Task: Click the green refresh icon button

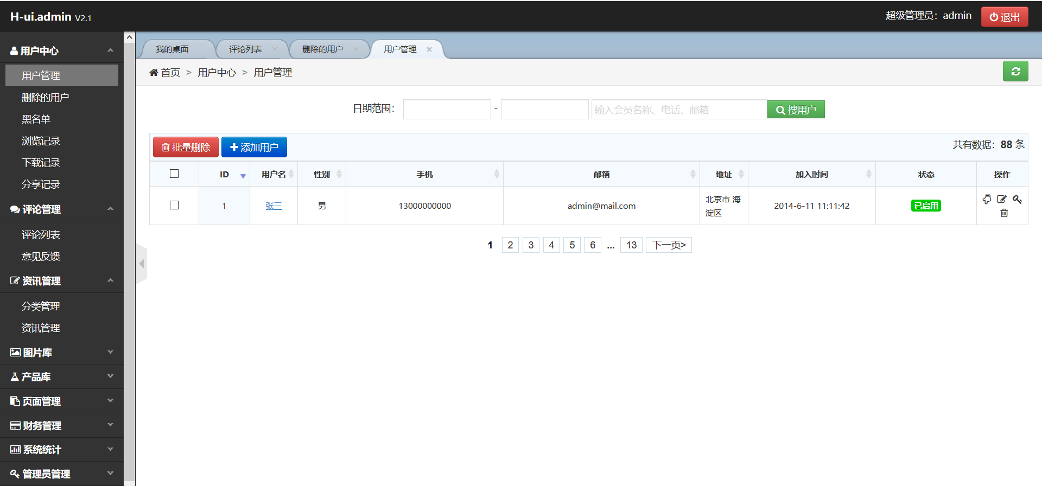Action: coord(1015,72)
